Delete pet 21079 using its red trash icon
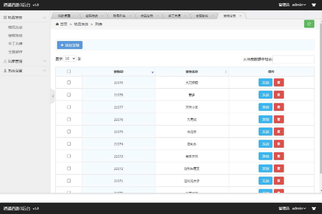The image size is (322, 214). tap(279, 82)
